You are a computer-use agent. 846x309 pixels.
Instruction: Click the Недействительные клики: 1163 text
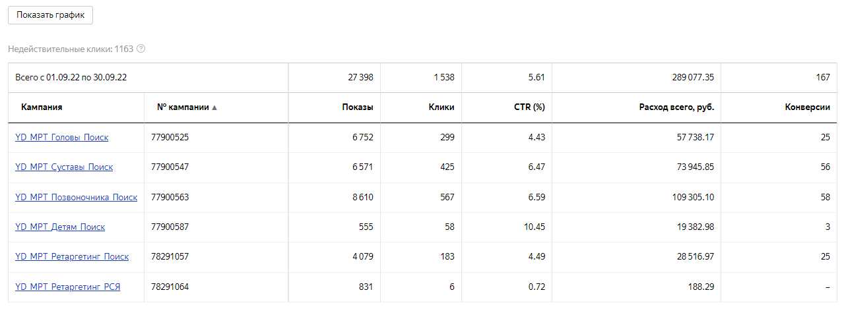click(x=71, y=49)
